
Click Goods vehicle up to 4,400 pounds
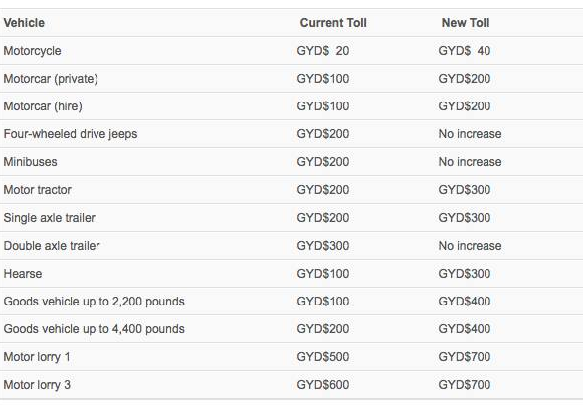(x=95, y=329)
